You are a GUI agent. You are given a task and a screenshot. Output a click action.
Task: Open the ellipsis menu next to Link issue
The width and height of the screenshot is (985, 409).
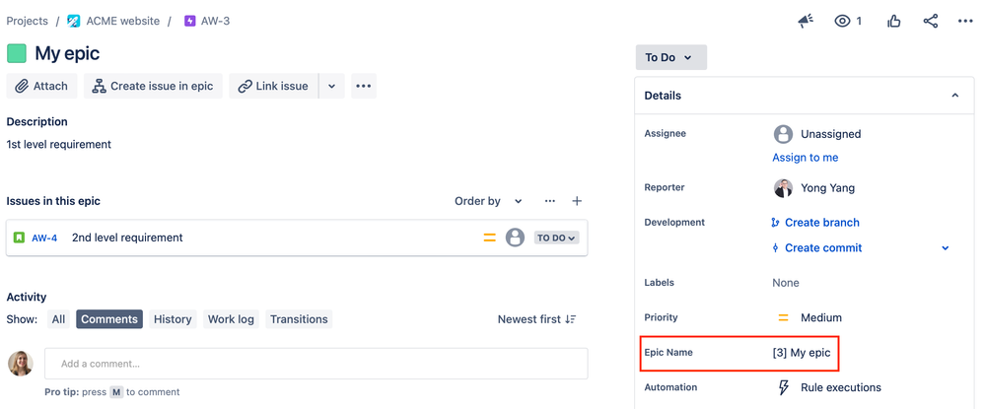click(x=364, y=86)
